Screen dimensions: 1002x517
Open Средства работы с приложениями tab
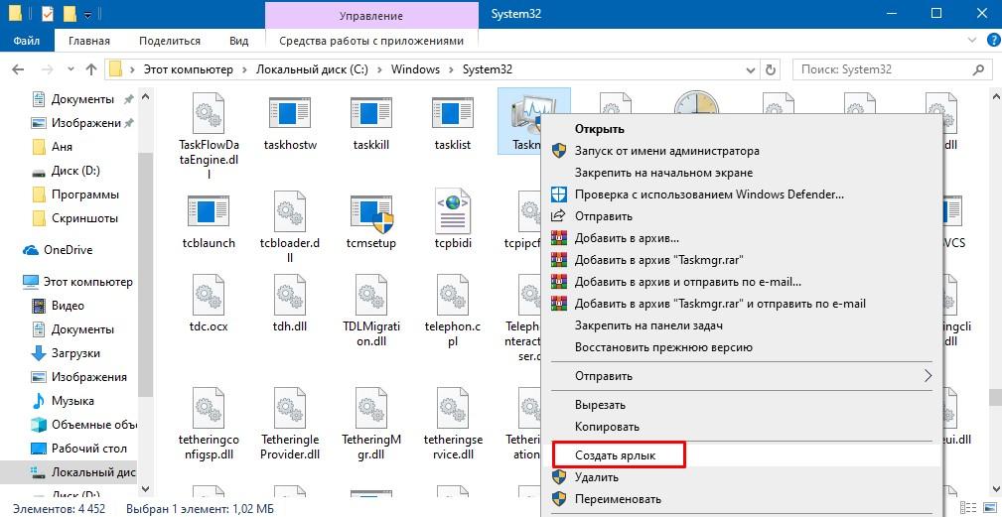click(371, 41)
